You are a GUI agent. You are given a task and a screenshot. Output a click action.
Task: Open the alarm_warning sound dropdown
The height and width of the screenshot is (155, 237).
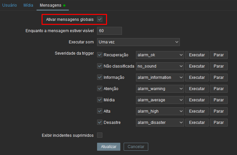click(160, 88)
